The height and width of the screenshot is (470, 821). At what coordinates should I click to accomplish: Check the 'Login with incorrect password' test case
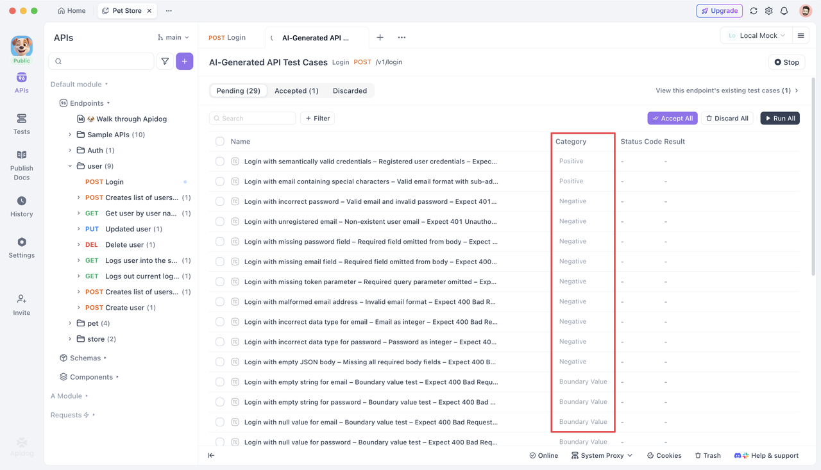pyautogui.click(x=220, y=201)
